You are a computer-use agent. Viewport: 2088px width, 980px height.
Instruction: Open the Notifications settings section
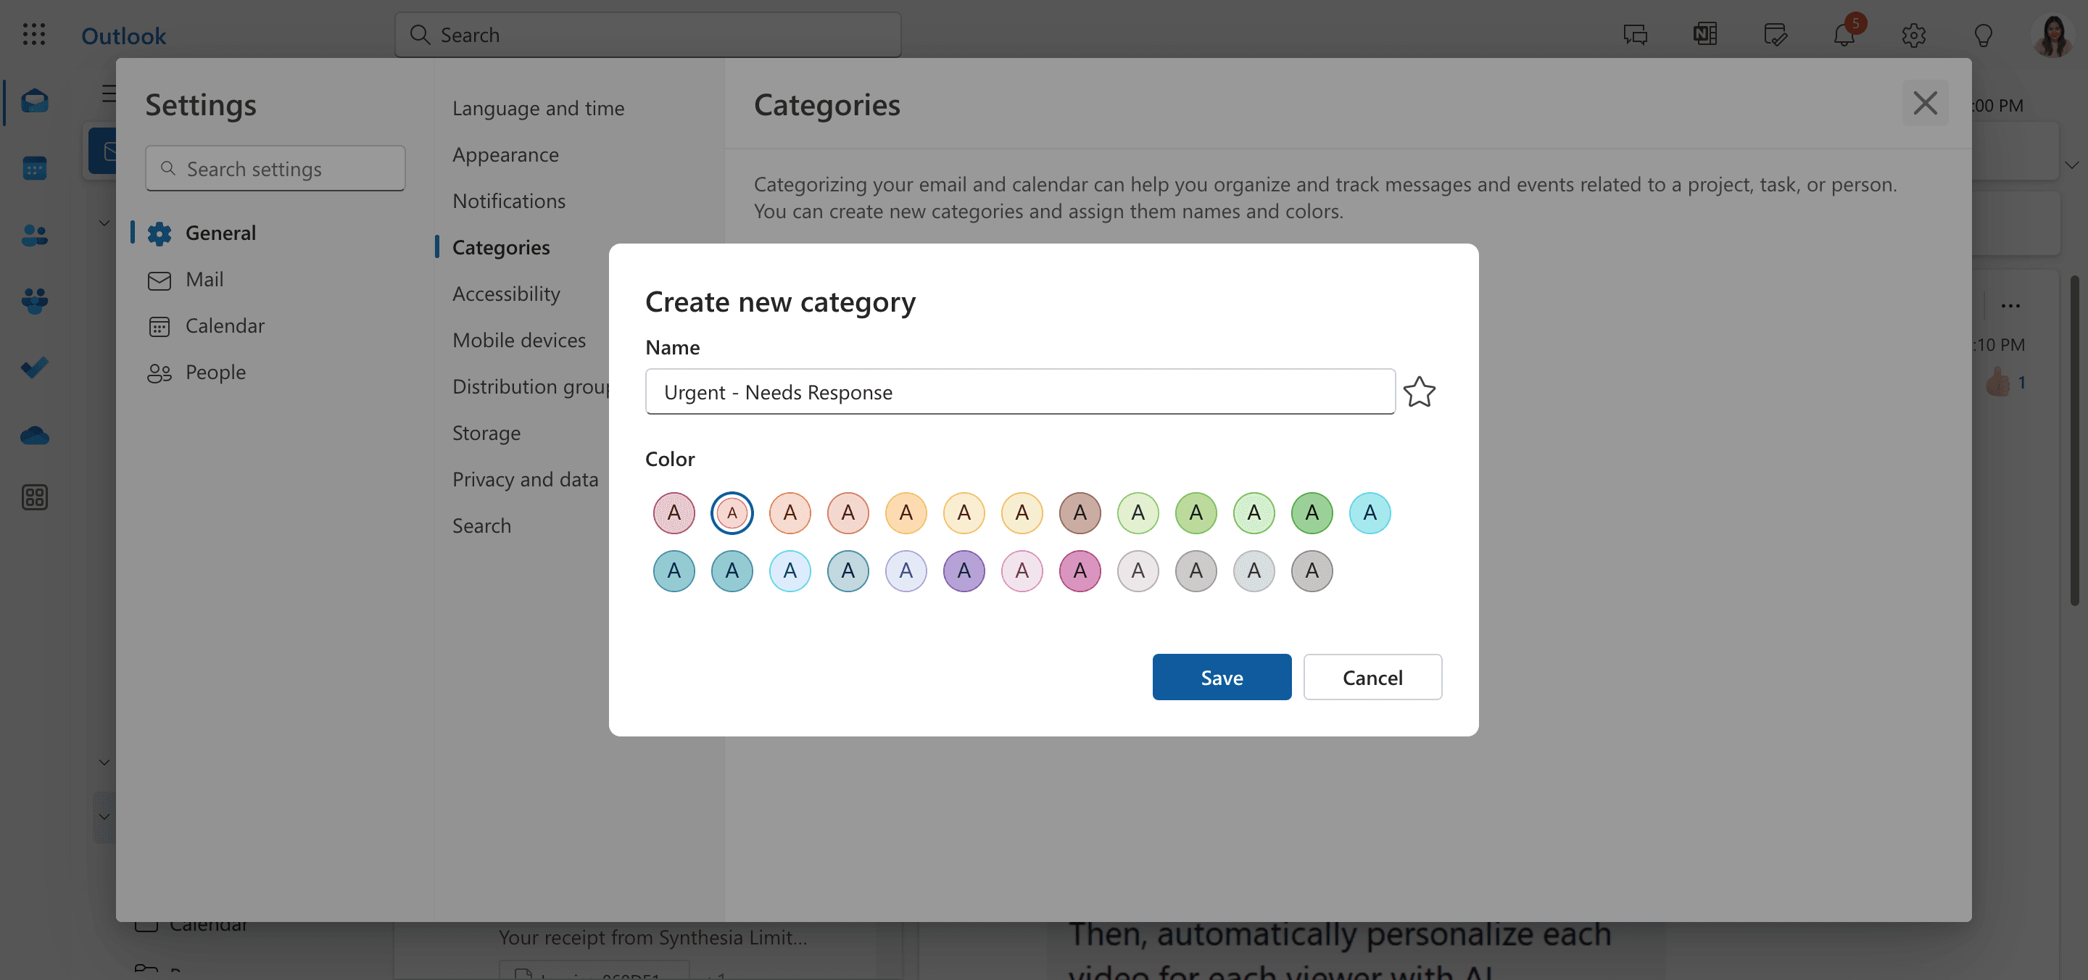[509, 200]
